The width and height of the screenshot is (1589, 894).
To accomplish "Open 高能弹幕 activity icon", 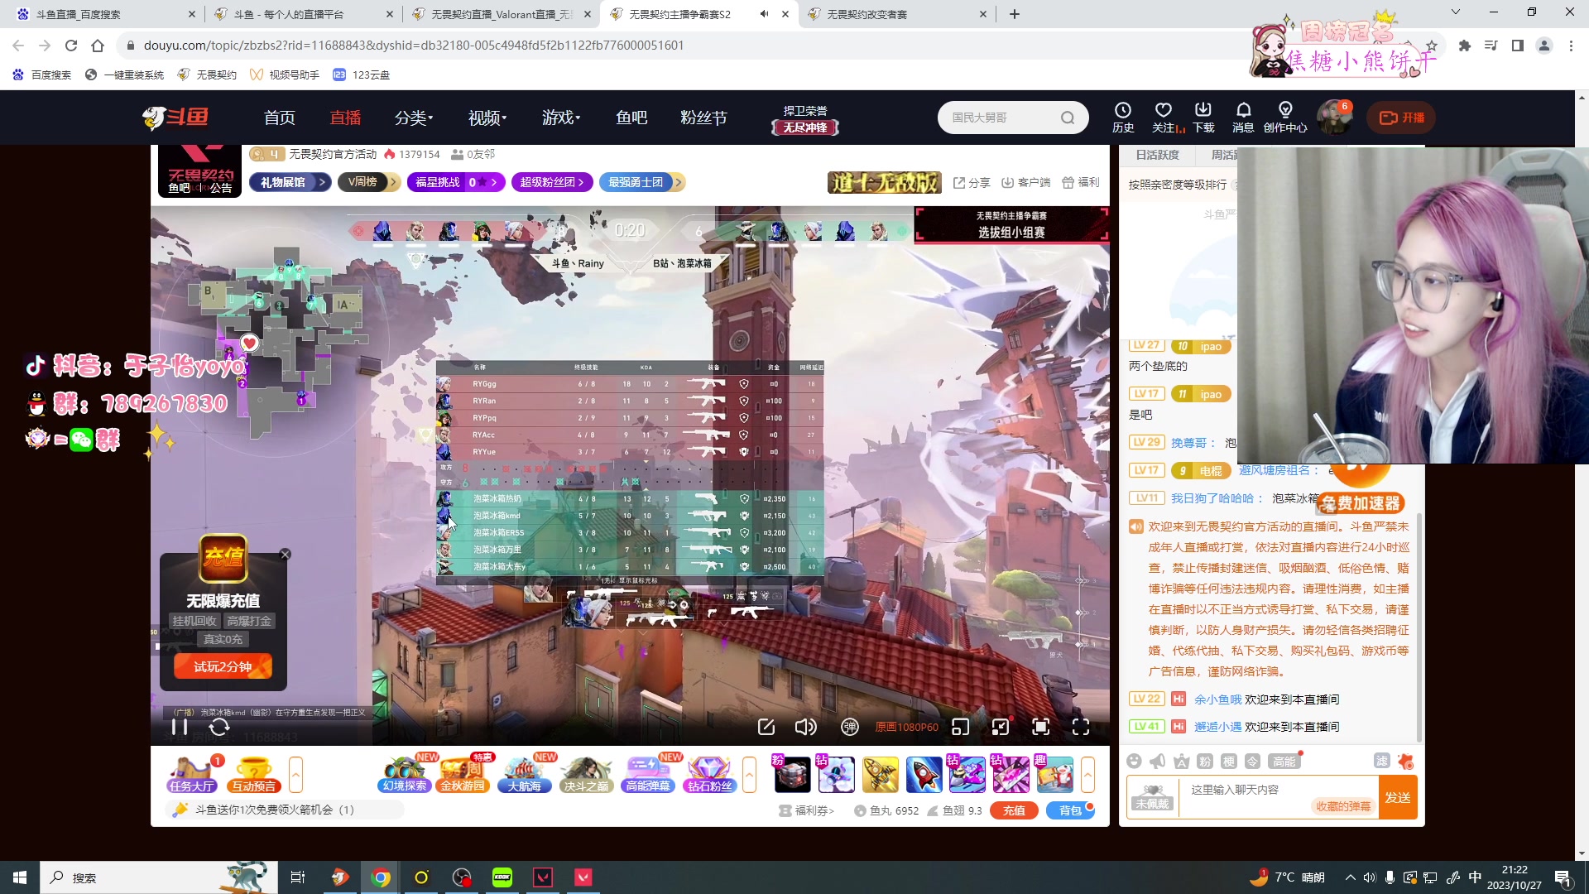I will click(x=647, y=774).
